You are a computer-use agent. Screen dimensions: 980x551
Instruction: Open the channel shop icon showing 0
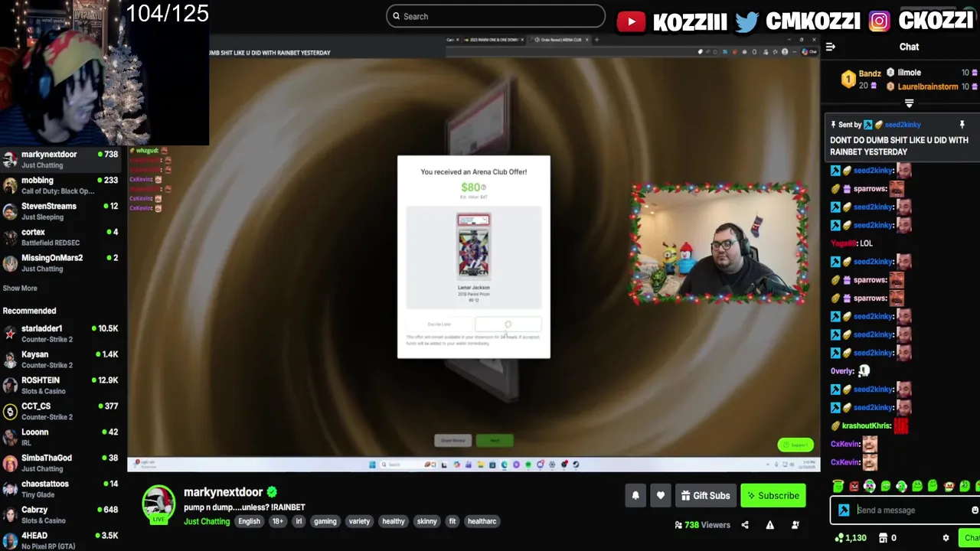click(887, 538)
